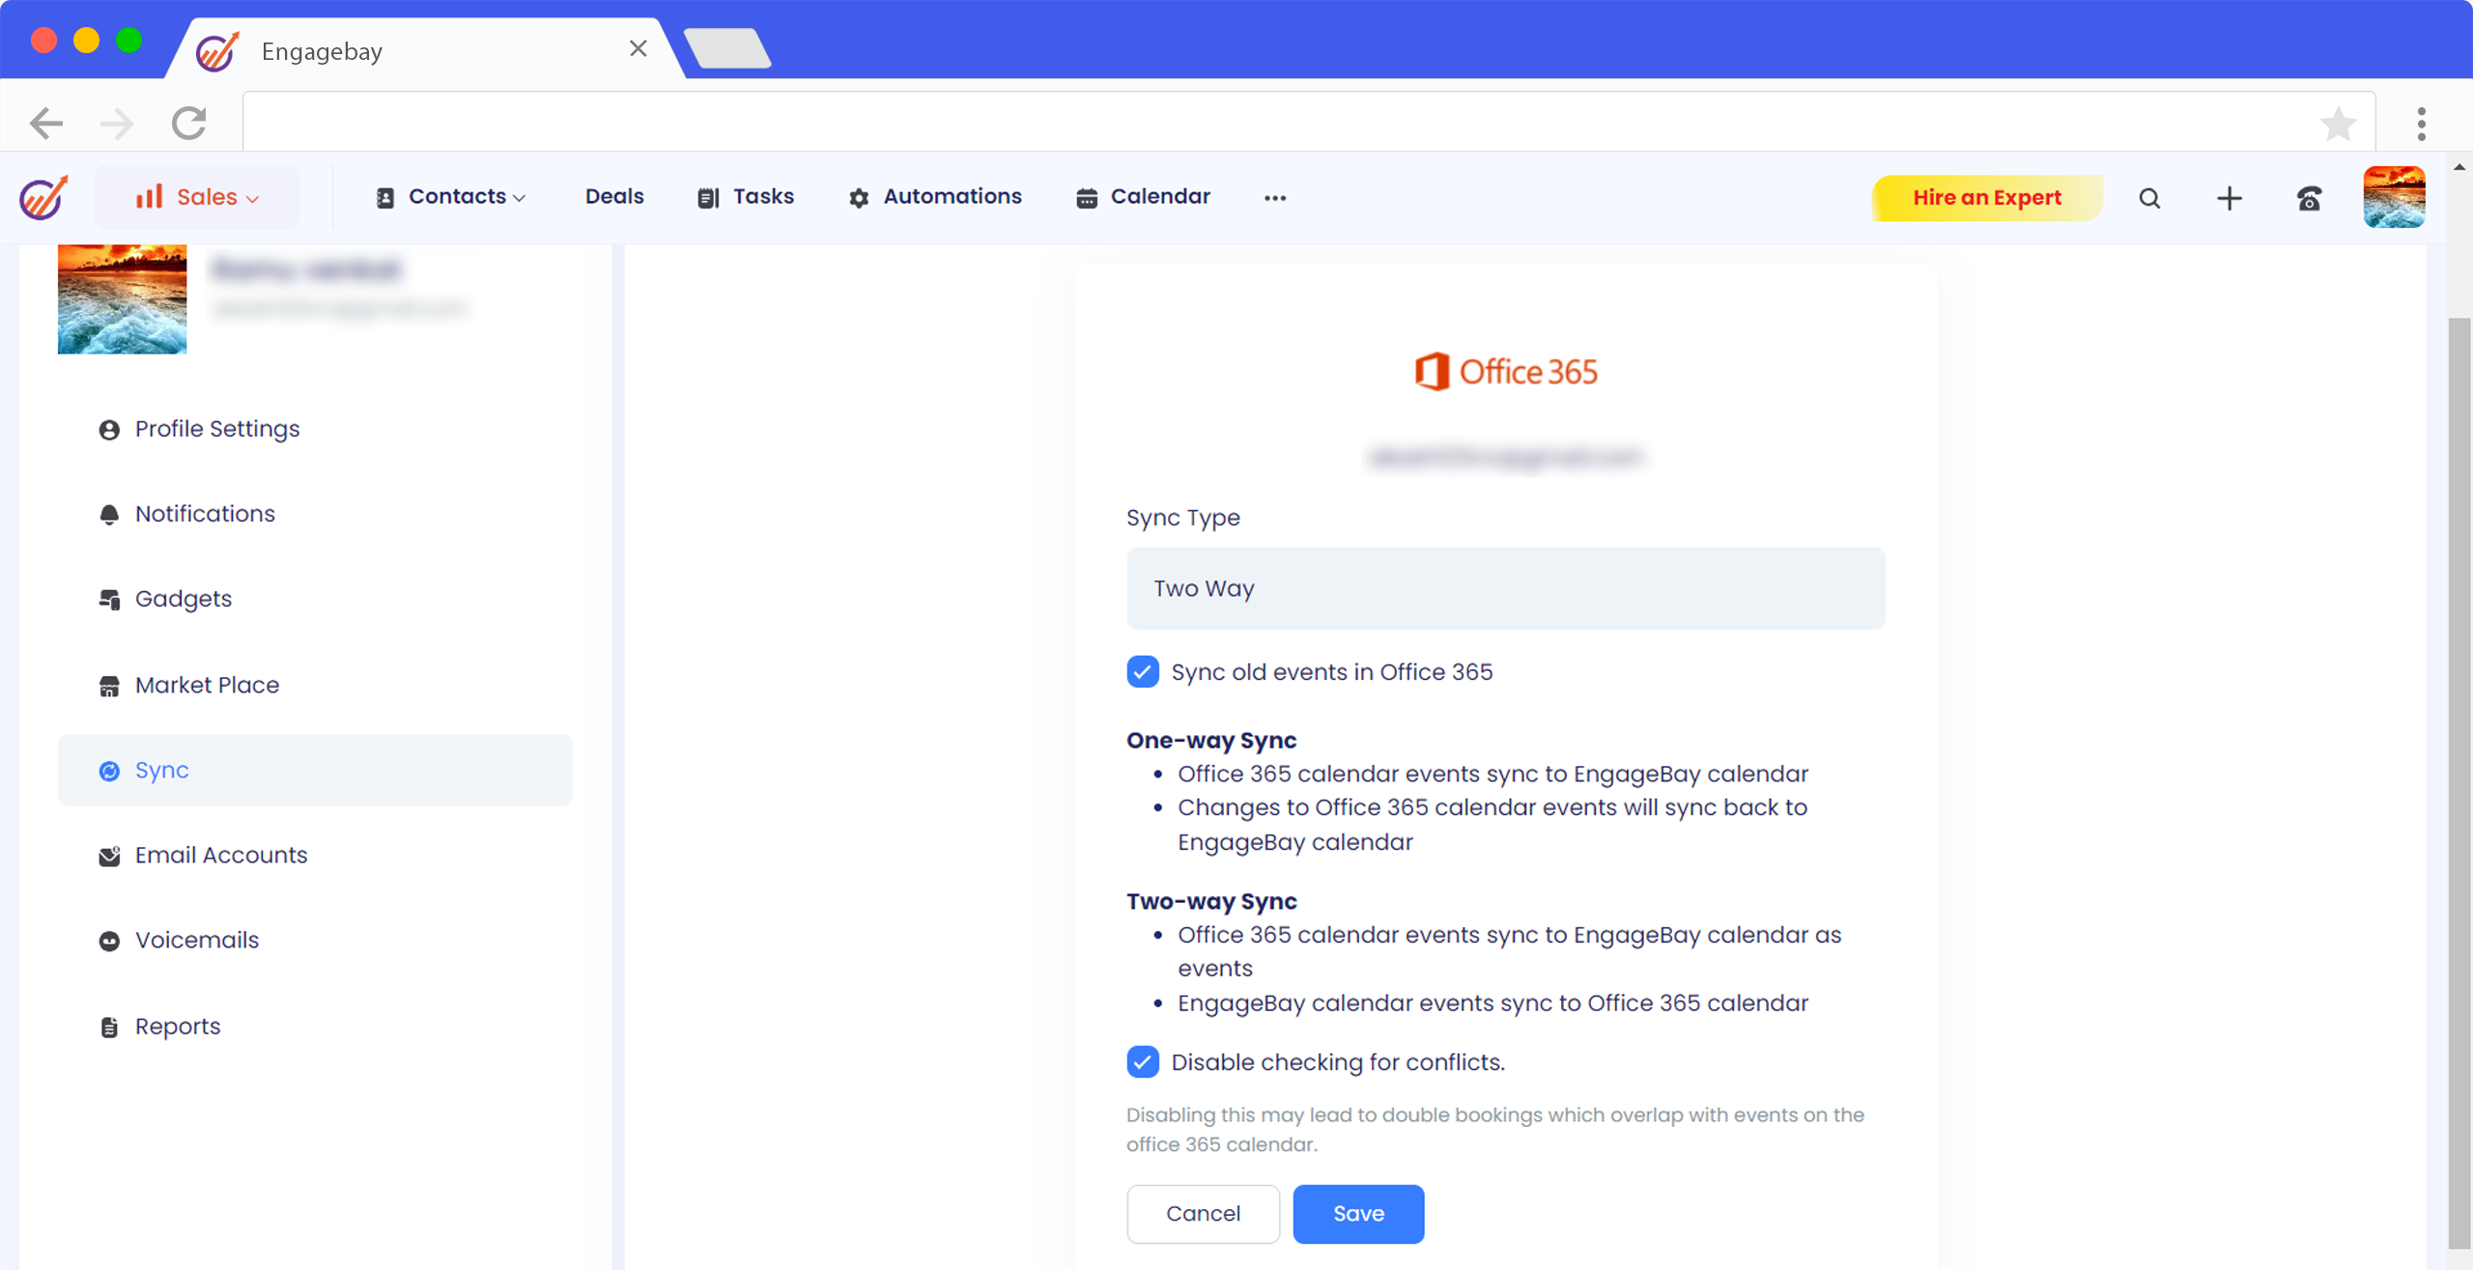Screen dimensions: 2473x1270
Task: Click the Market Place store icon
Action: 109,686
